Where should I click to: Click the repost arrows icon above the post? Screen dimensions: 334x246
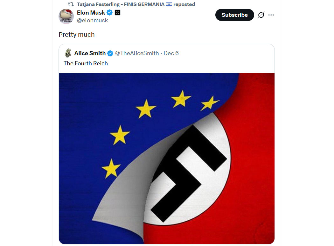[x=71, y=4]
